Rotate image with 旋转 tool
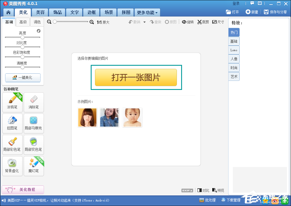291x206 pixels. tap(188, 22)
